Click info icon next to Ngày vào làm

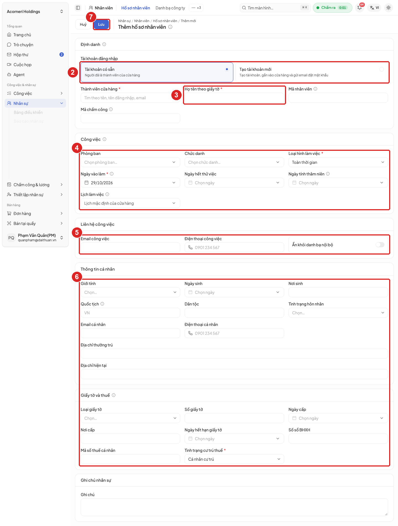pos(112,174)
